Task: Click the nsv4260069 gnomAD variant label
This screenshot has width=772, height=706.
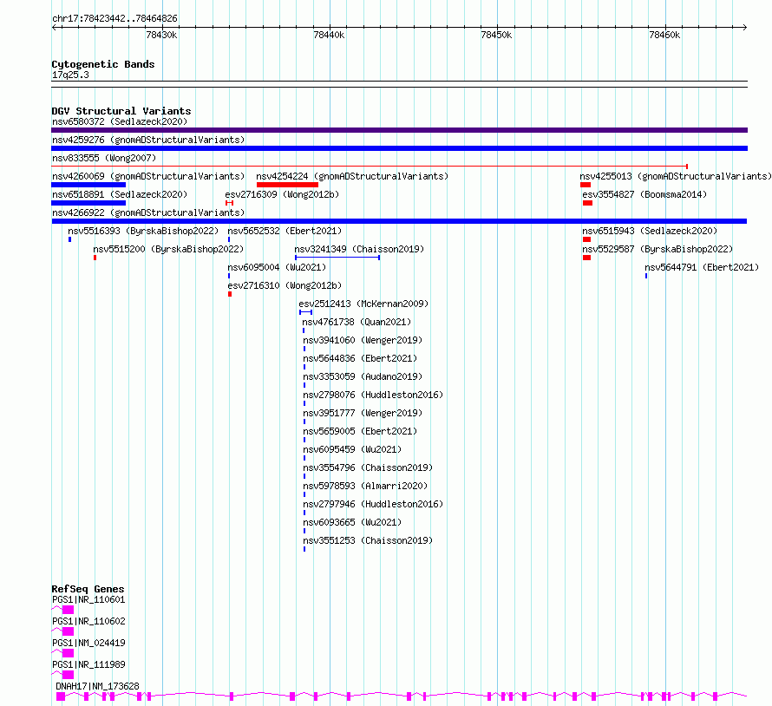Action: click(148, 176)
